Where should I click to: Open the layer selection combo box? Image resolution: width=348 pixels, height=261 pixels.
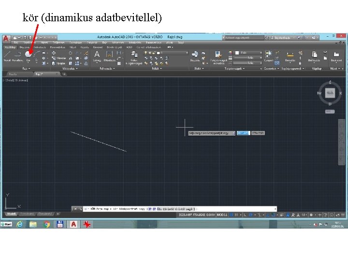[x=166, y=53]
